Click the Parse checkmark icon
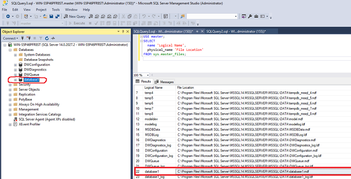351x179 pixels. pos(96,23)
